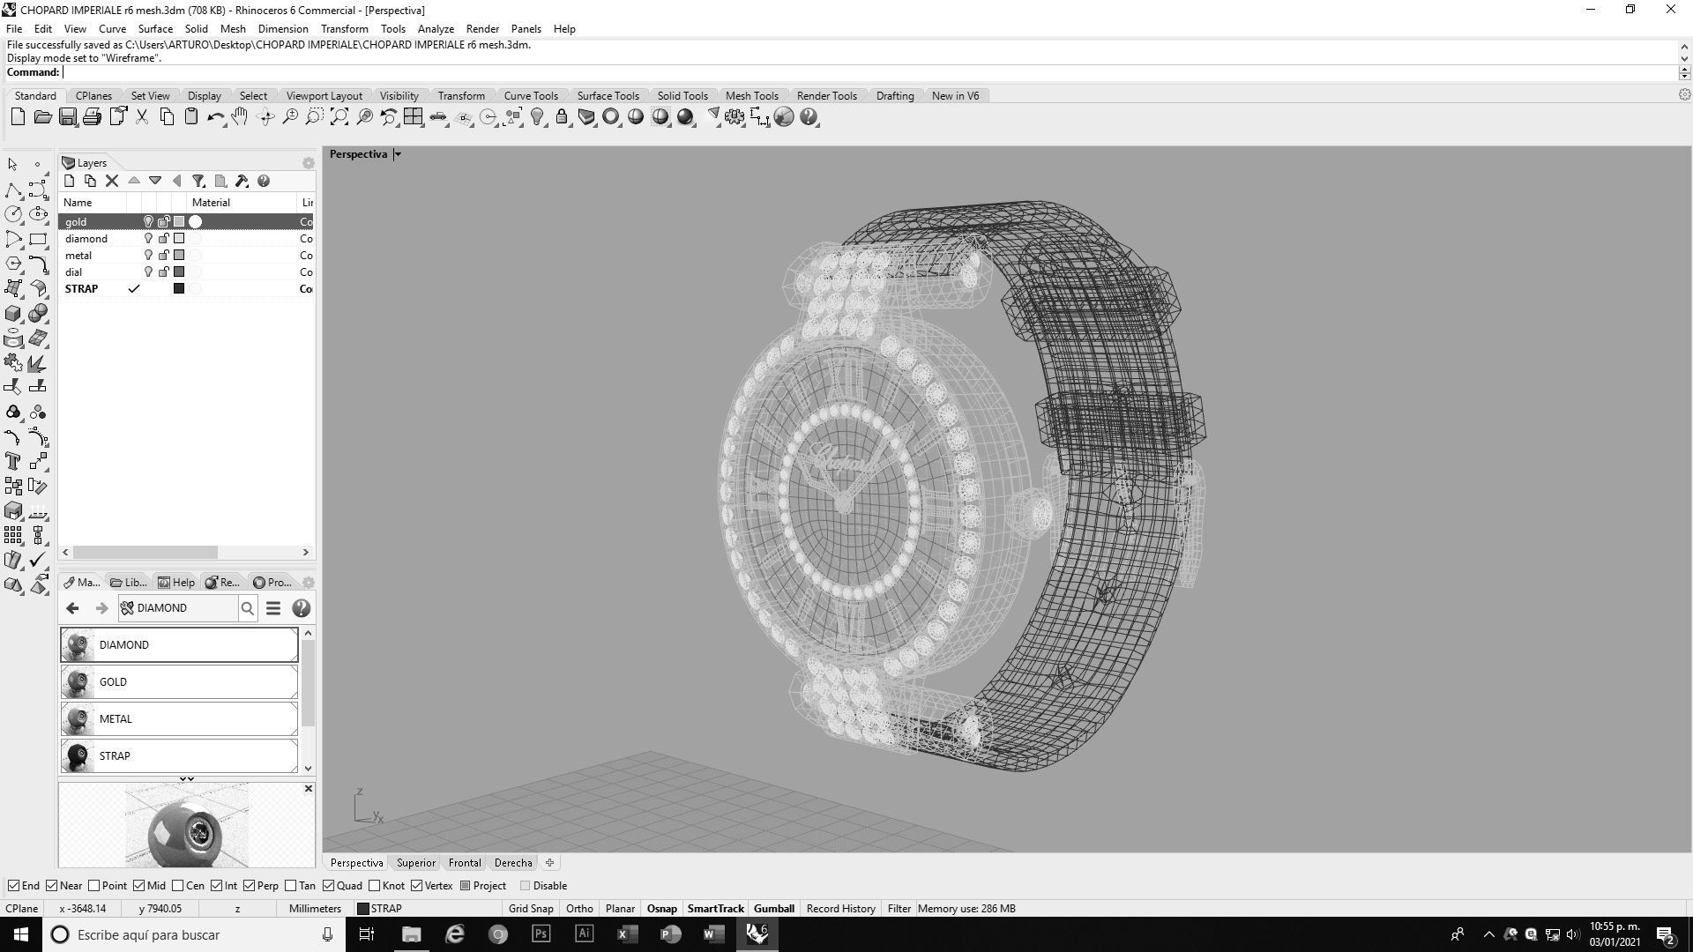Open the Render menu
This screenshot has width=1693, height=952.
[x=482, y=29]
